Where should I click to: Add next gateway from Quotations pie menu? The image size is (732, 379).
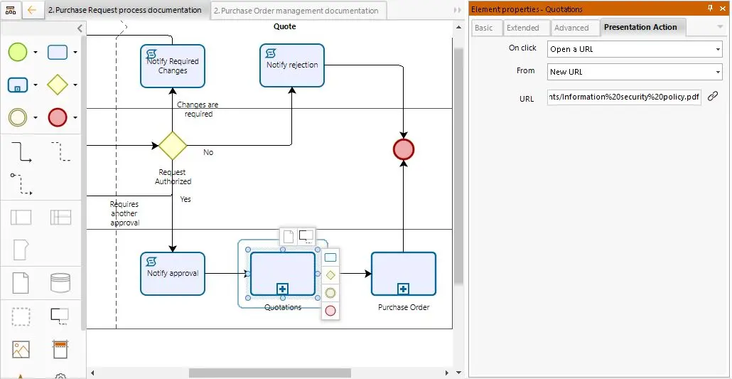click(330, 274)
